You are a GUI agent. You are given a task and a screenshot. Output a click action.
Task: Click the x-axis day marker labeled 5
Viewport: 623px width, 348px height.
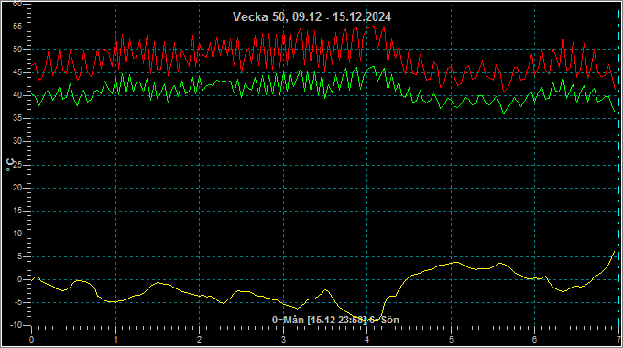click(451, 340)
